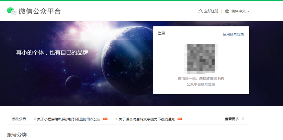Screen dimensions: 283x140
Task: Click the banner slogan 再小的个体，也有自己的品牌
Action: (x=52, y=52)
